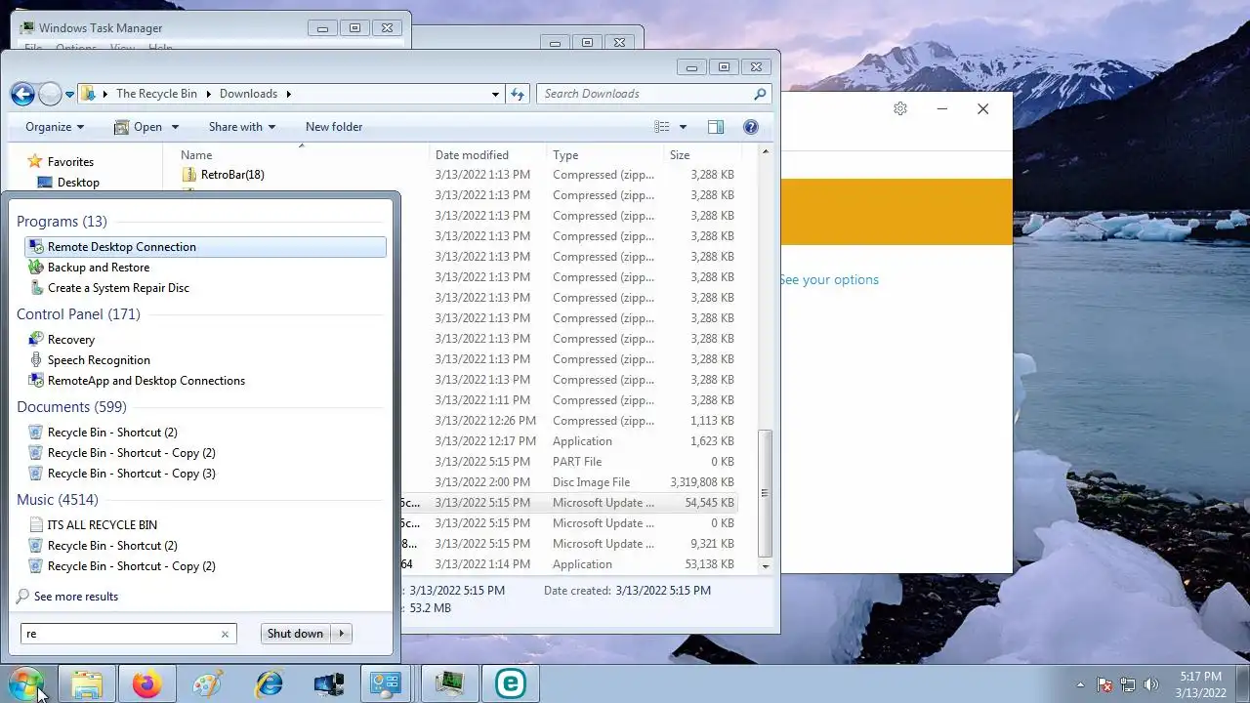This screenshot has width=1250, height=703.
Task: Open Recovery under Control Panel results
Action: coord(71,340)
